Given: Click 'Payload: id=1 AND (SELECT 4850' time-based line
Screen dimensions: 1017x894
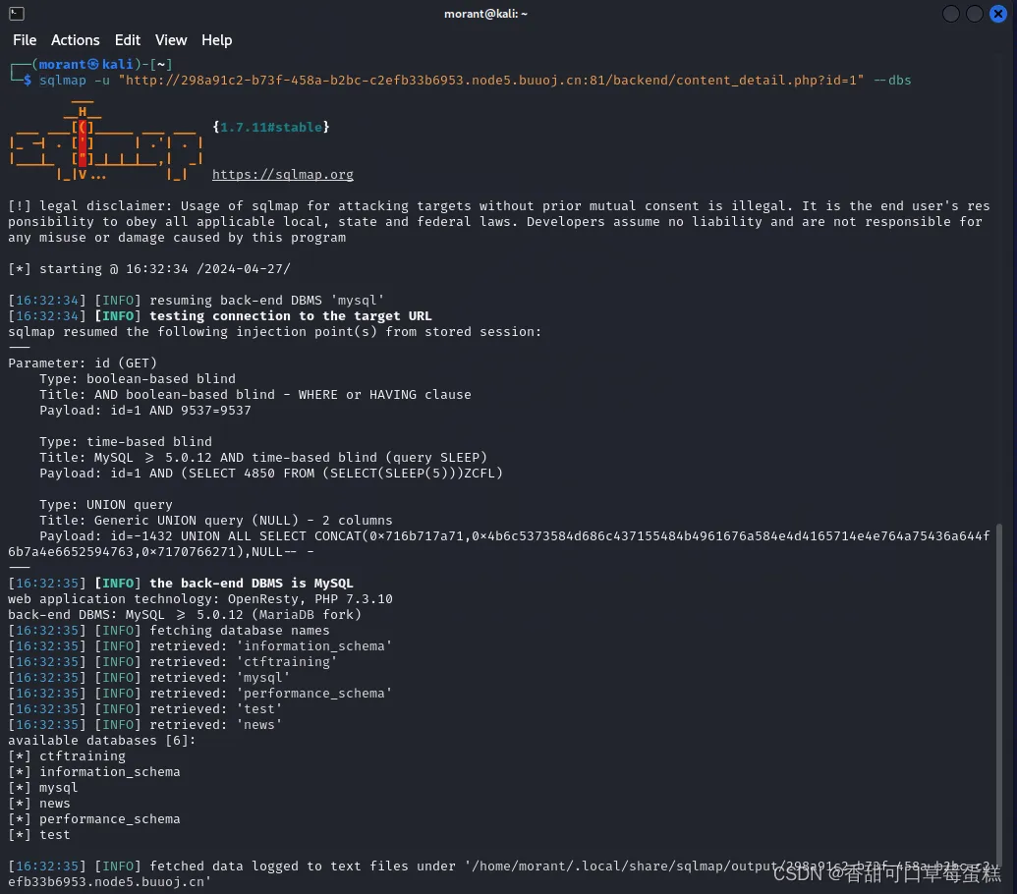Looking at the screenshot, I should [x=271, y=474].
